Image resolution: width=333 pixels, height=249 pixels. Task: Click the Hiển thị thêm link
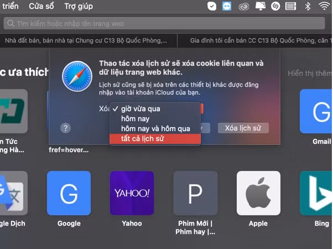pyautogui.click(x=309, y=74)
